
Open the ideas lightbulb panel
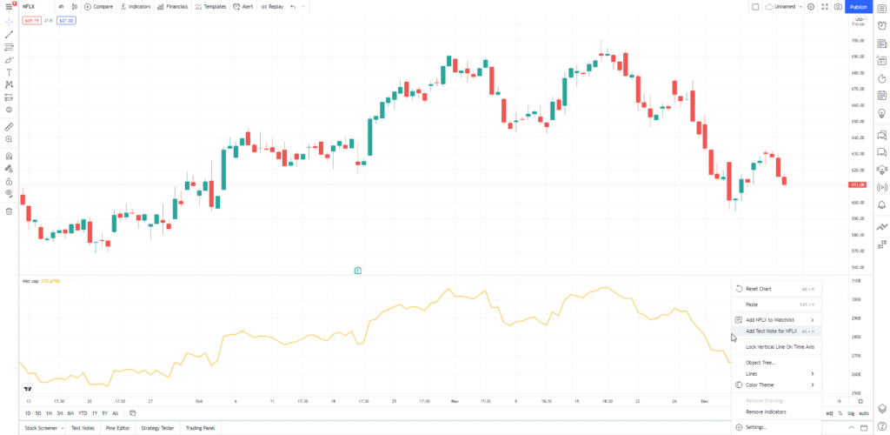pos(881,113)
